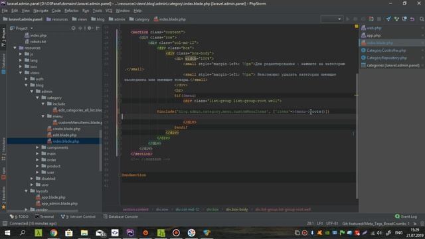This screenshot has height=239, width=425.
Task: Expand the product folder in tree
Action: 38,167
